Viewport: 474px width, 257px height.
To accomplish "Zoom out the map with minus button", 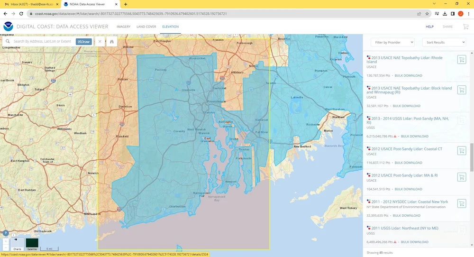I will coord(6,248).
